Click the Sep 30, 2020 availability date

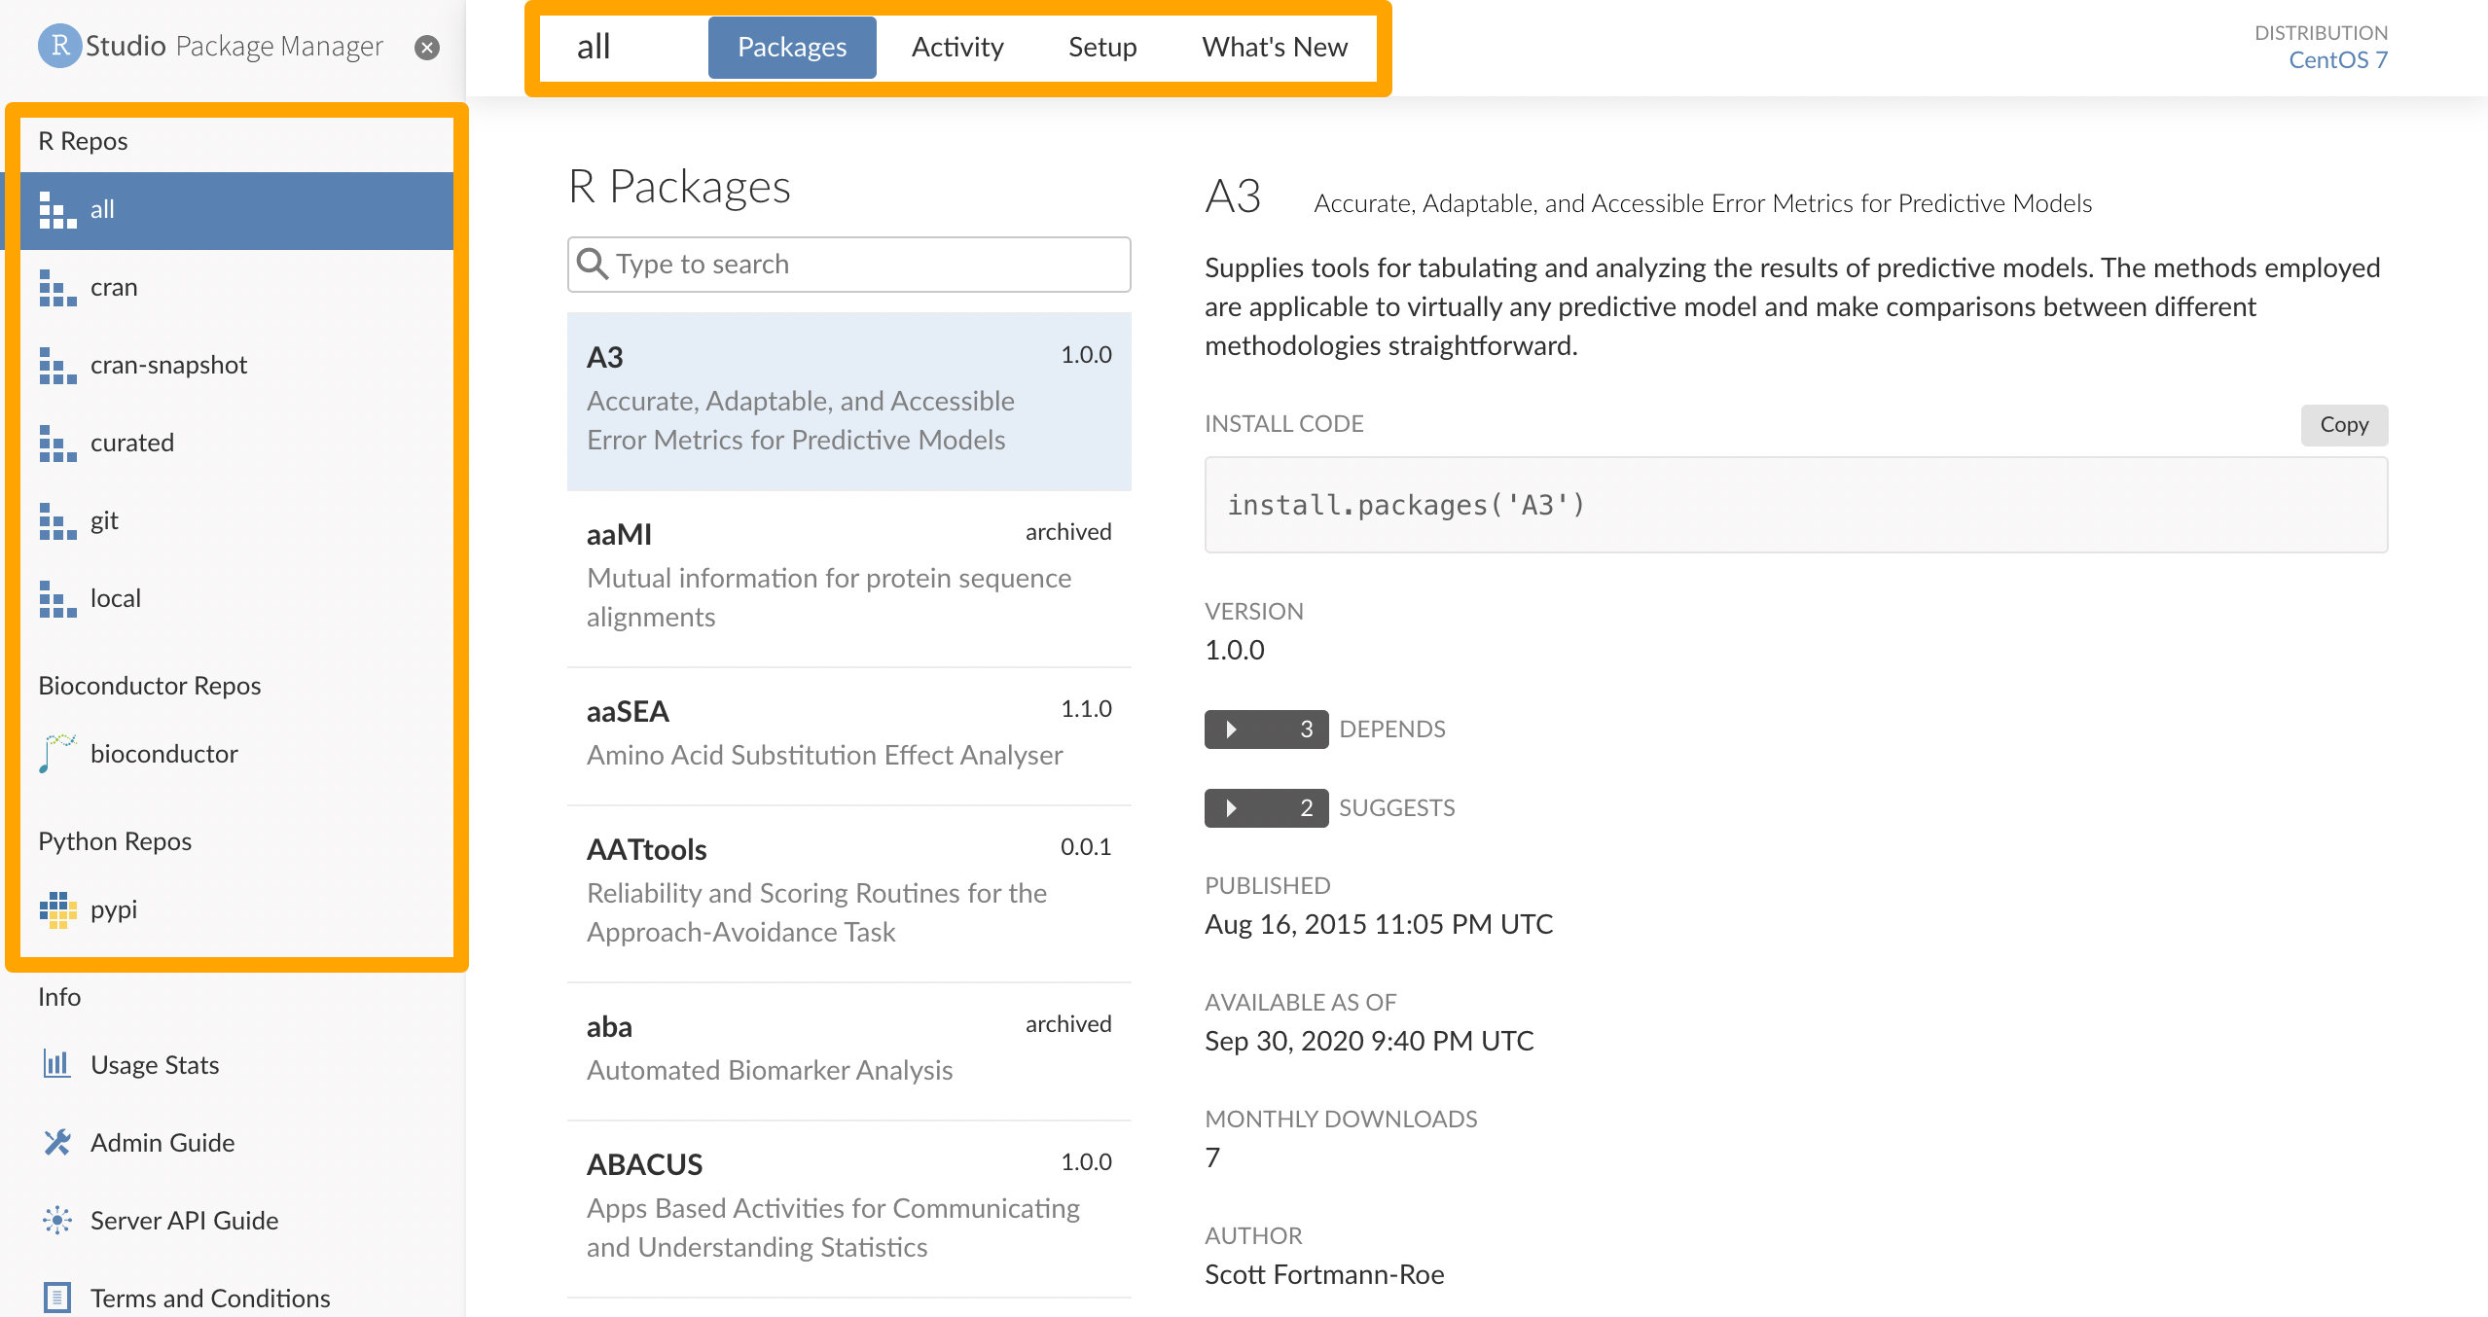point(1368,1041)
